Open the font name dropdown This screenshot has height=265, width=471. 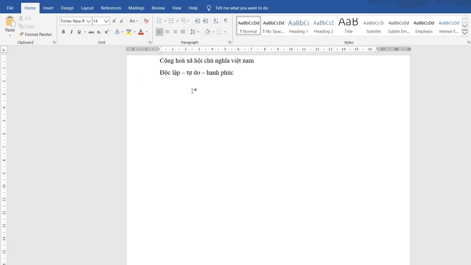tap(89, 21)
